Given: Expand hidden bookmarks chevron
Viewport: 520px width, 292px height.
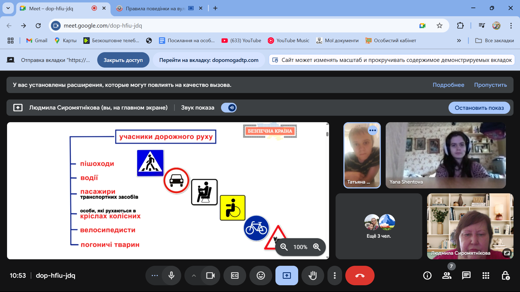Looking at the screenshot, I should point(459,41).
